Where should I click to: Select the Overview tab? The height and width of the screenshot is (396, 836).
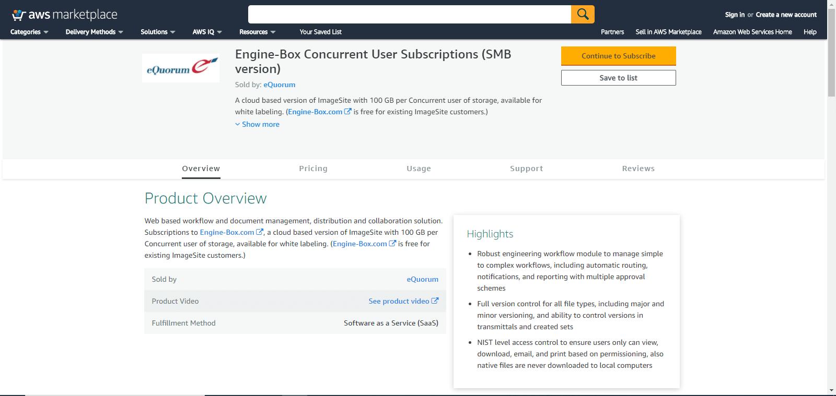pyautogui.click(x=201, y=169)
